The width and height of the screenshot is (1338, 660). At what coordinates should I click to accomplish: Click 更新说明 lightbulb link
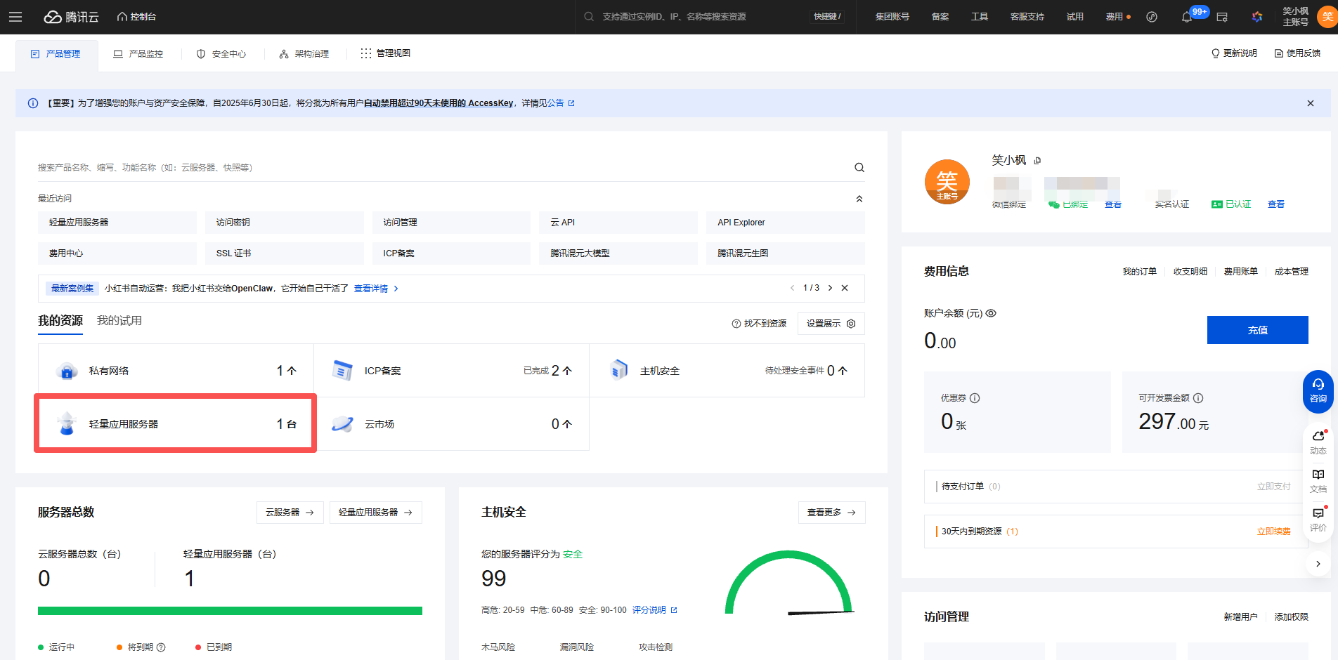click(1234, 53)
